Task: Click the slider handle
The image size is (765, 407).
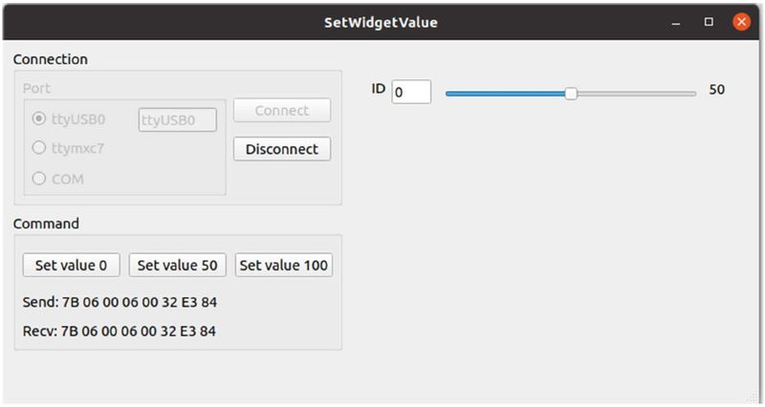Action: 571,93
